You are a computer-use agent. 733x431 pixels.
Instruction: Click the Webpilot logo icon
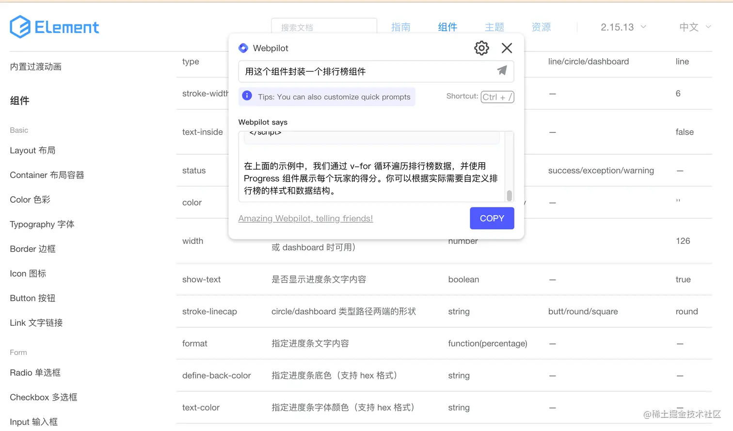point(243,48)
